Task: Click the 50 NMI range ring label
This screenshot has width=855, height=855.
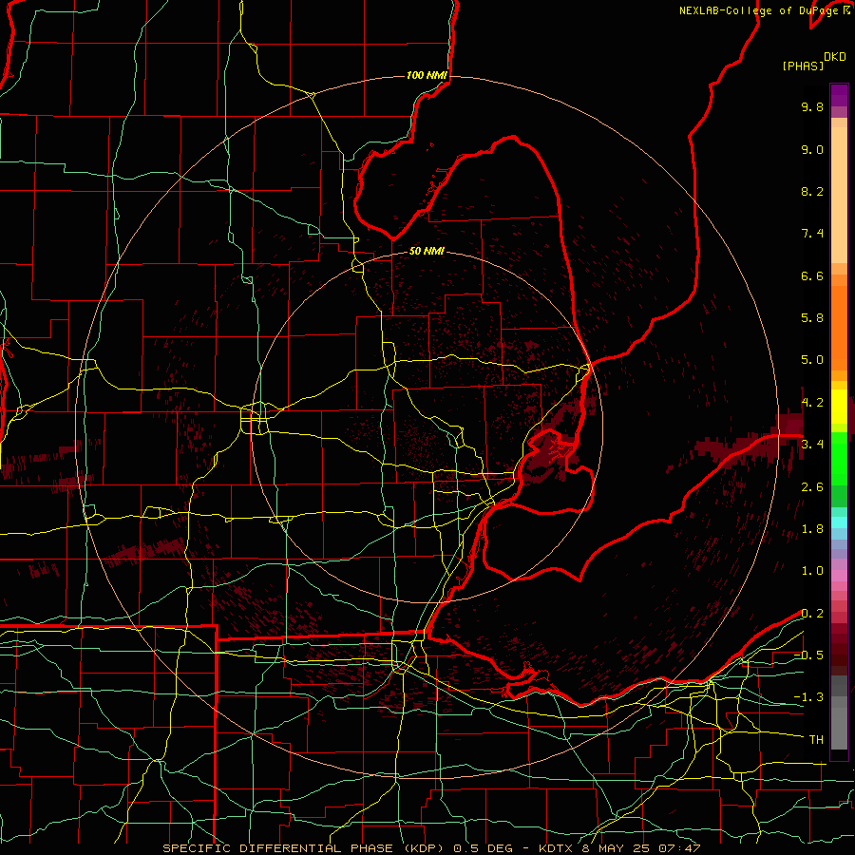Action: tap(427, 251)
